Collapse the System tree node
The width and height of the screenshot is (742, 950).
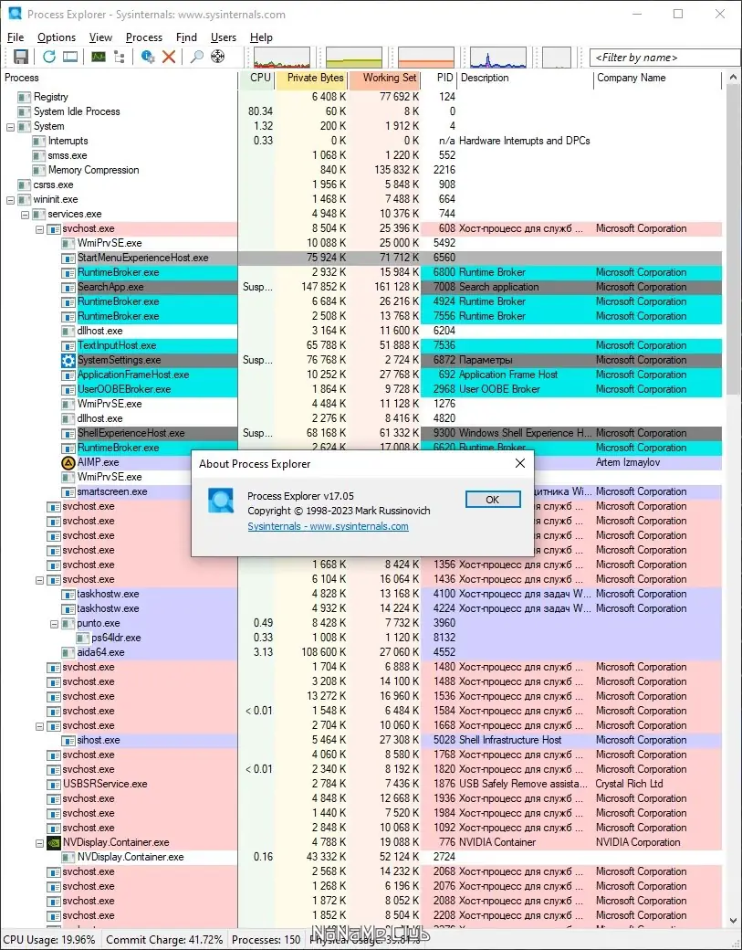coord(10,127)
